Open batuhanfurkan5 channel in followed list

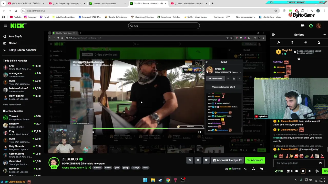[22, 90]
